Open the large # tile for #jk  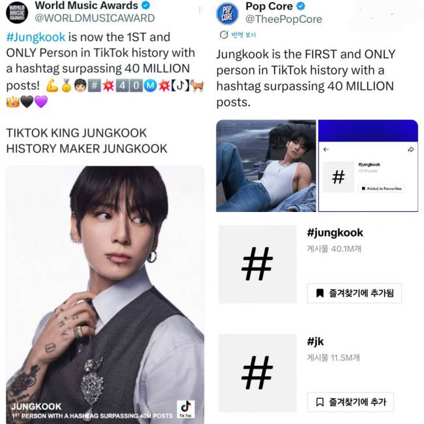pos(258,373)
